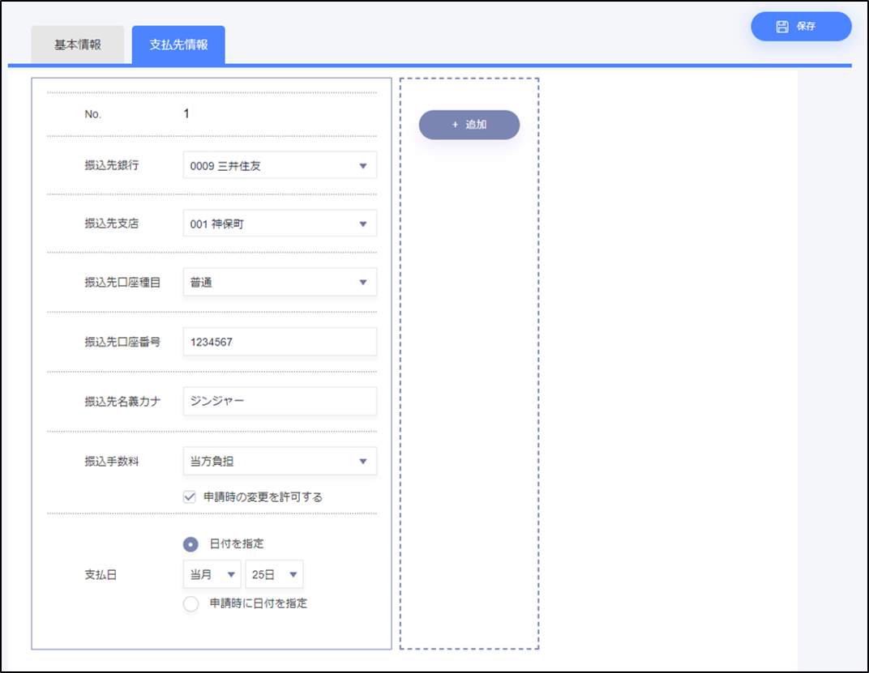Expand the 当月 month dropdown
Screen dimensions: 869x673
212,574
